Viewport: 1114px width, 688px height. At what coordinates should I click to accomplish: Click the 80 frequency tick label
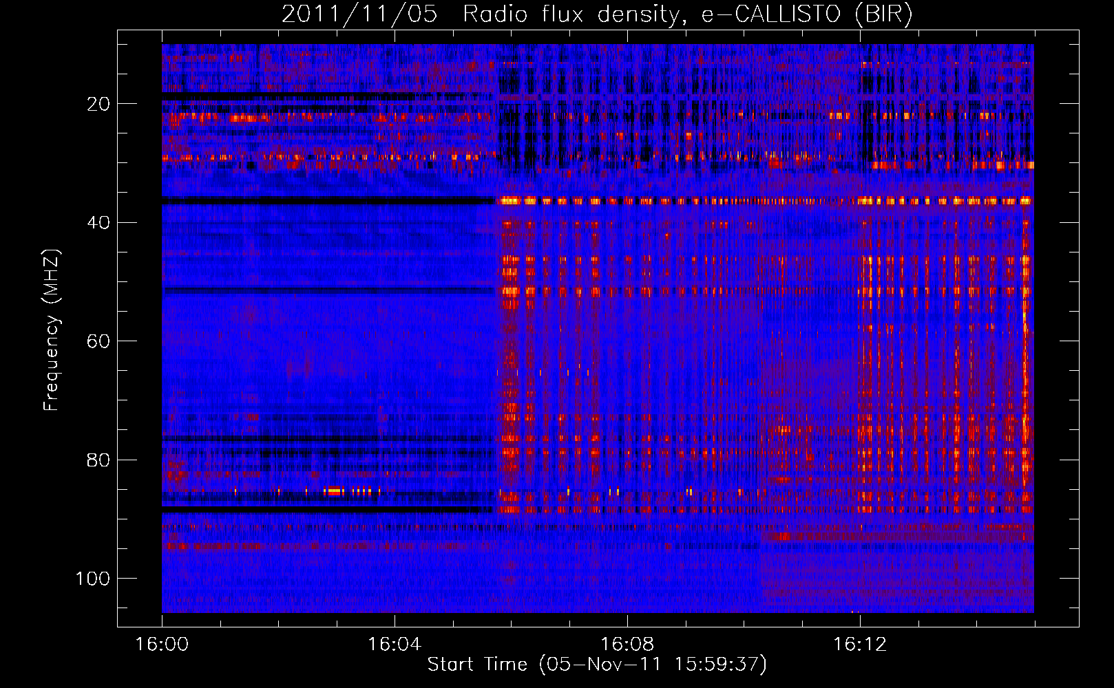(x=98, y=460)
